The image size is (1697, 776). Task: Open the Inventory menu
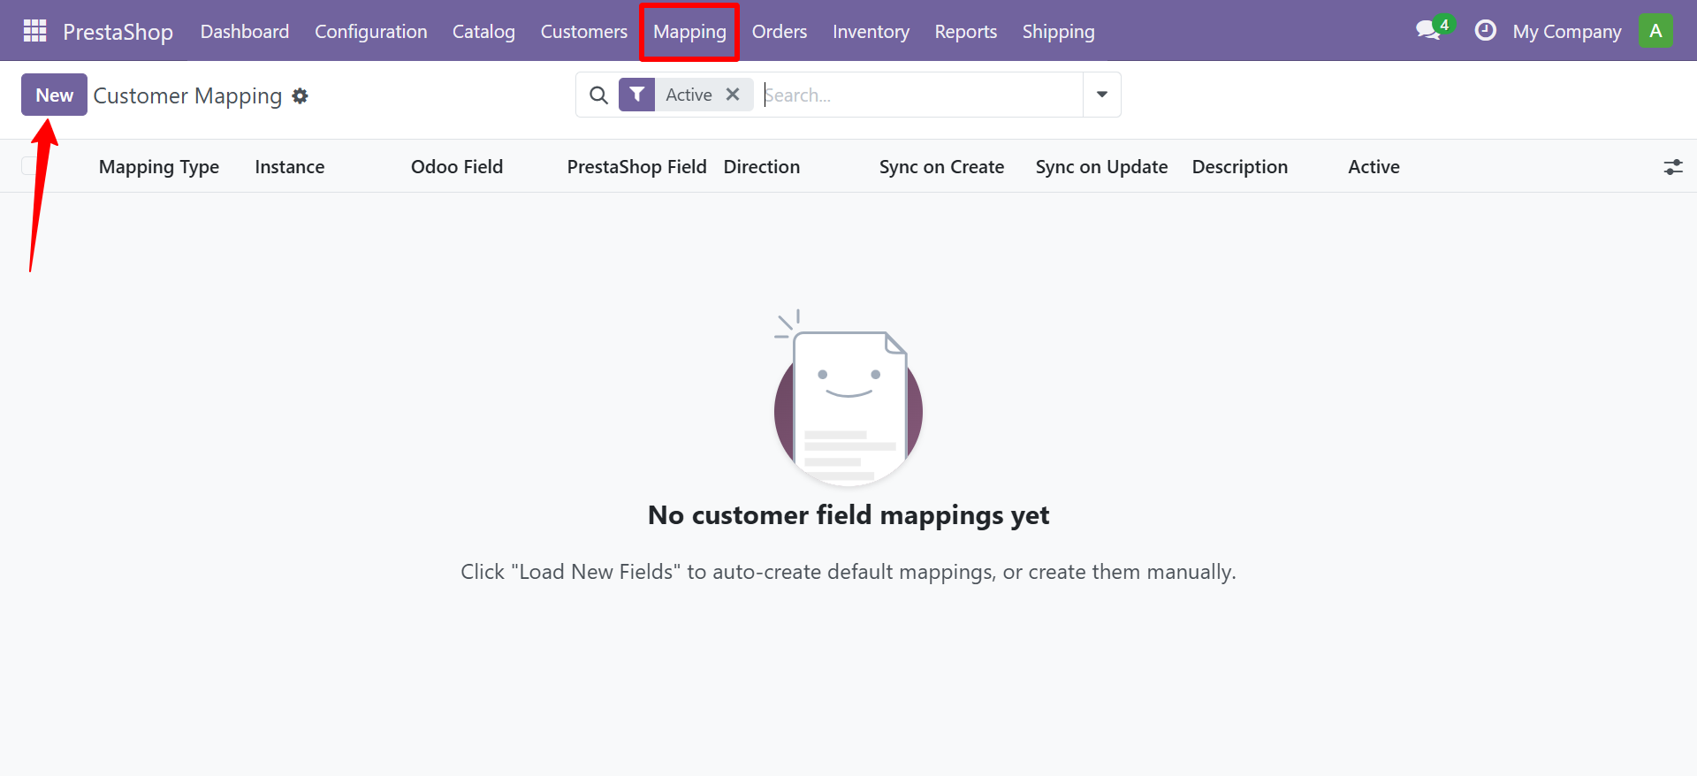pos(871,31)
